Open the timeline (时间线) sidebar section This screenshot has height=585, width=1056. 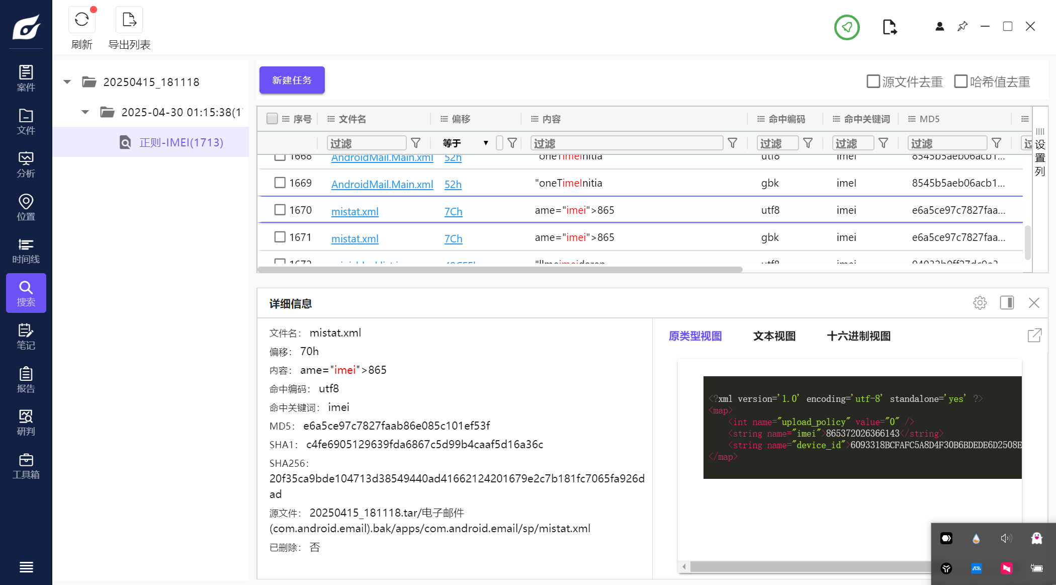[x=26, y=250]
